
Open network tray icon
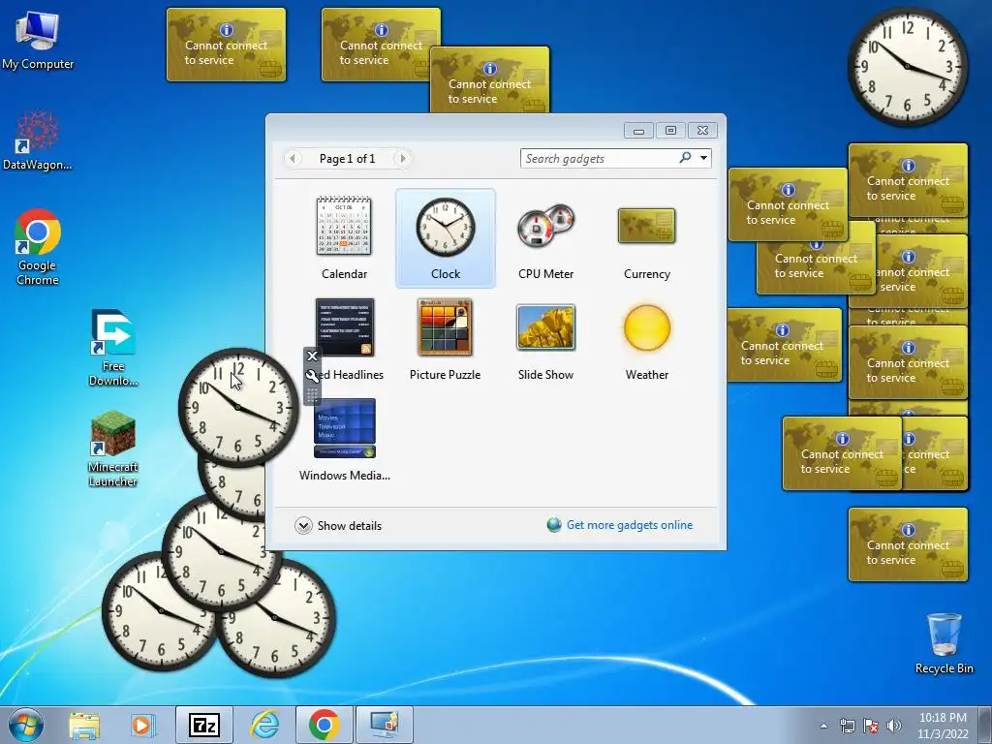(x=847, y=726)
